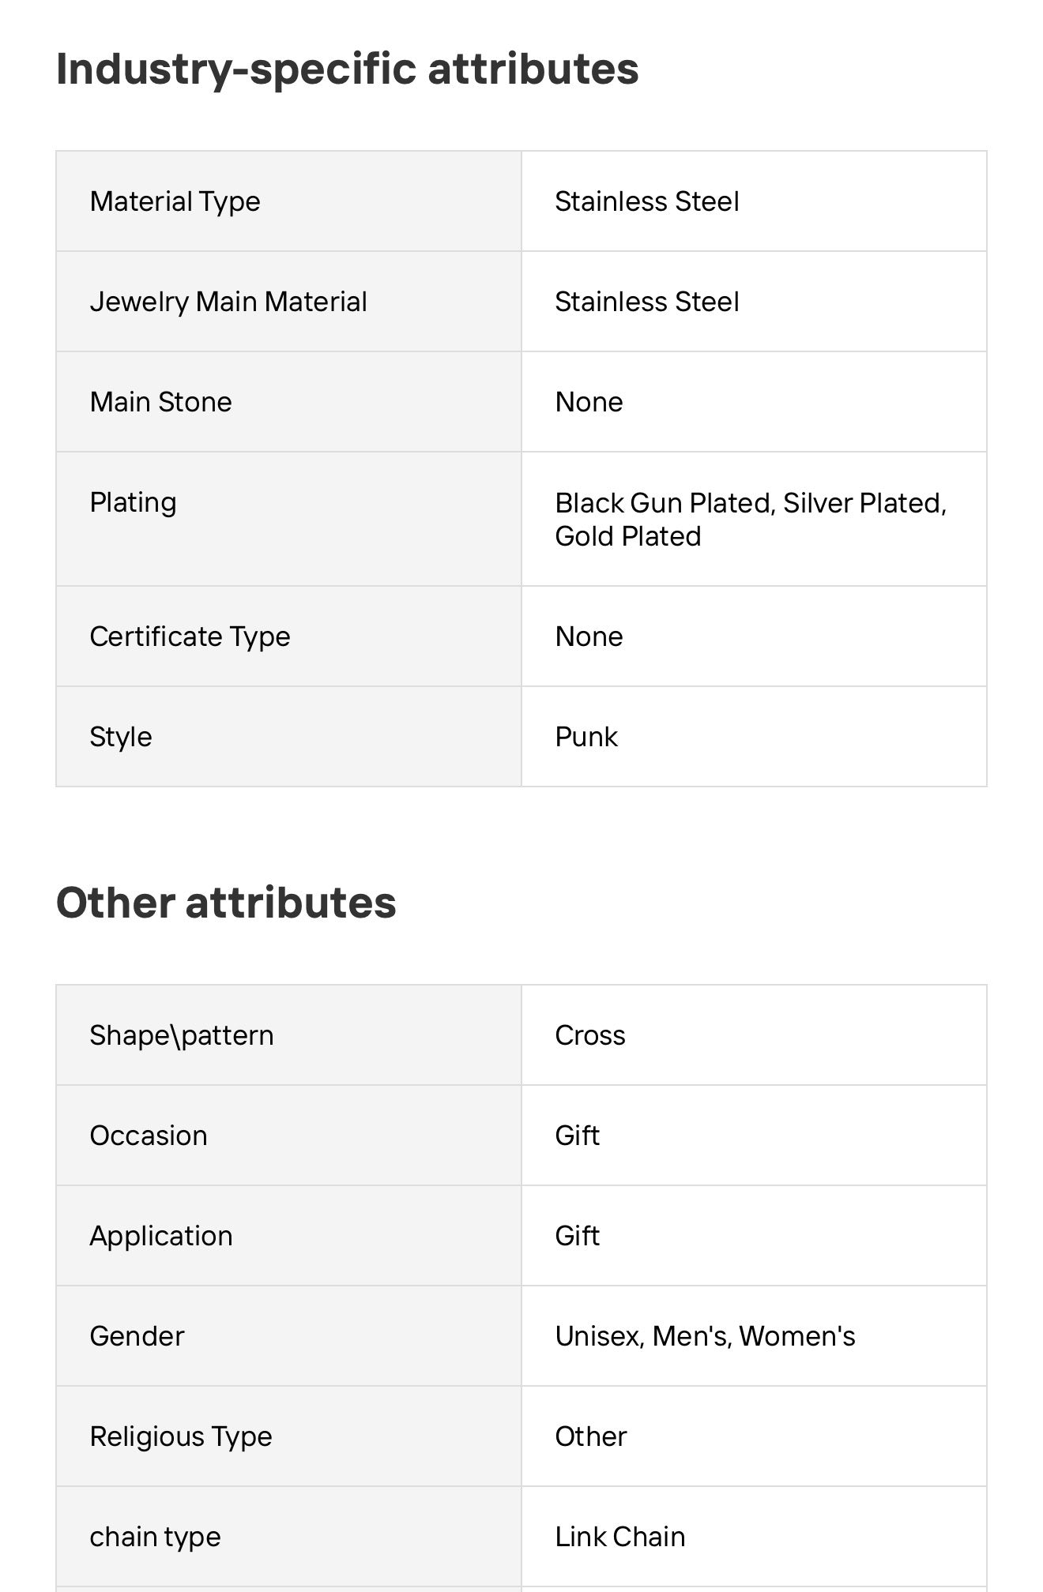Select the Jewelry Main Material label

[228, 302]
